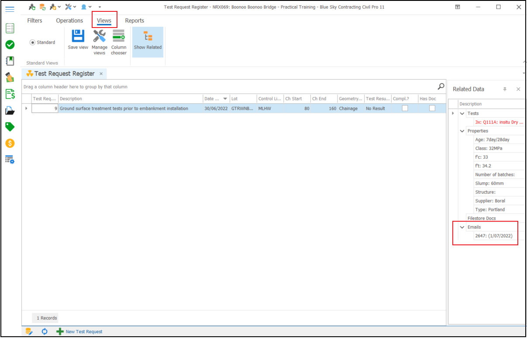Open Manage views tool

pyautogui.click(x=100, y=37)
